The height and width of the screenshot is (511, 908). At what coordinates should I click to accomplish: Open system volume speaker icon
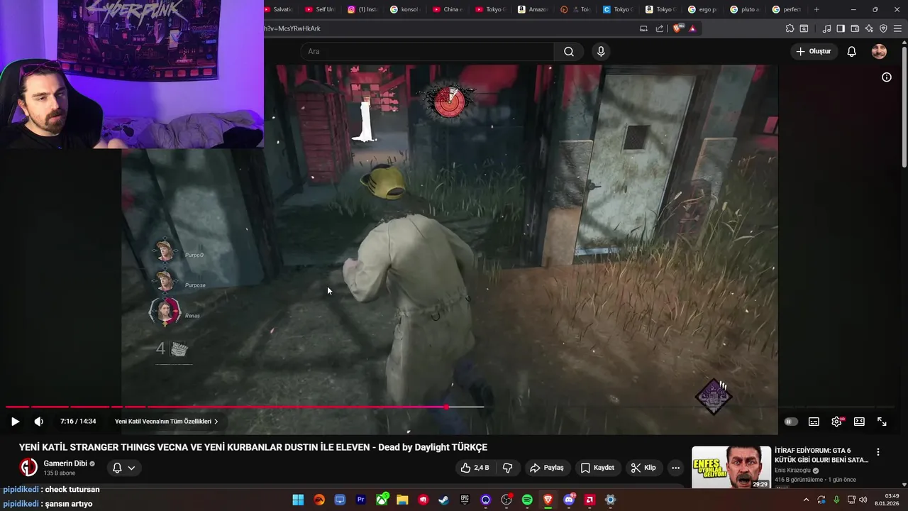point(863,500)
